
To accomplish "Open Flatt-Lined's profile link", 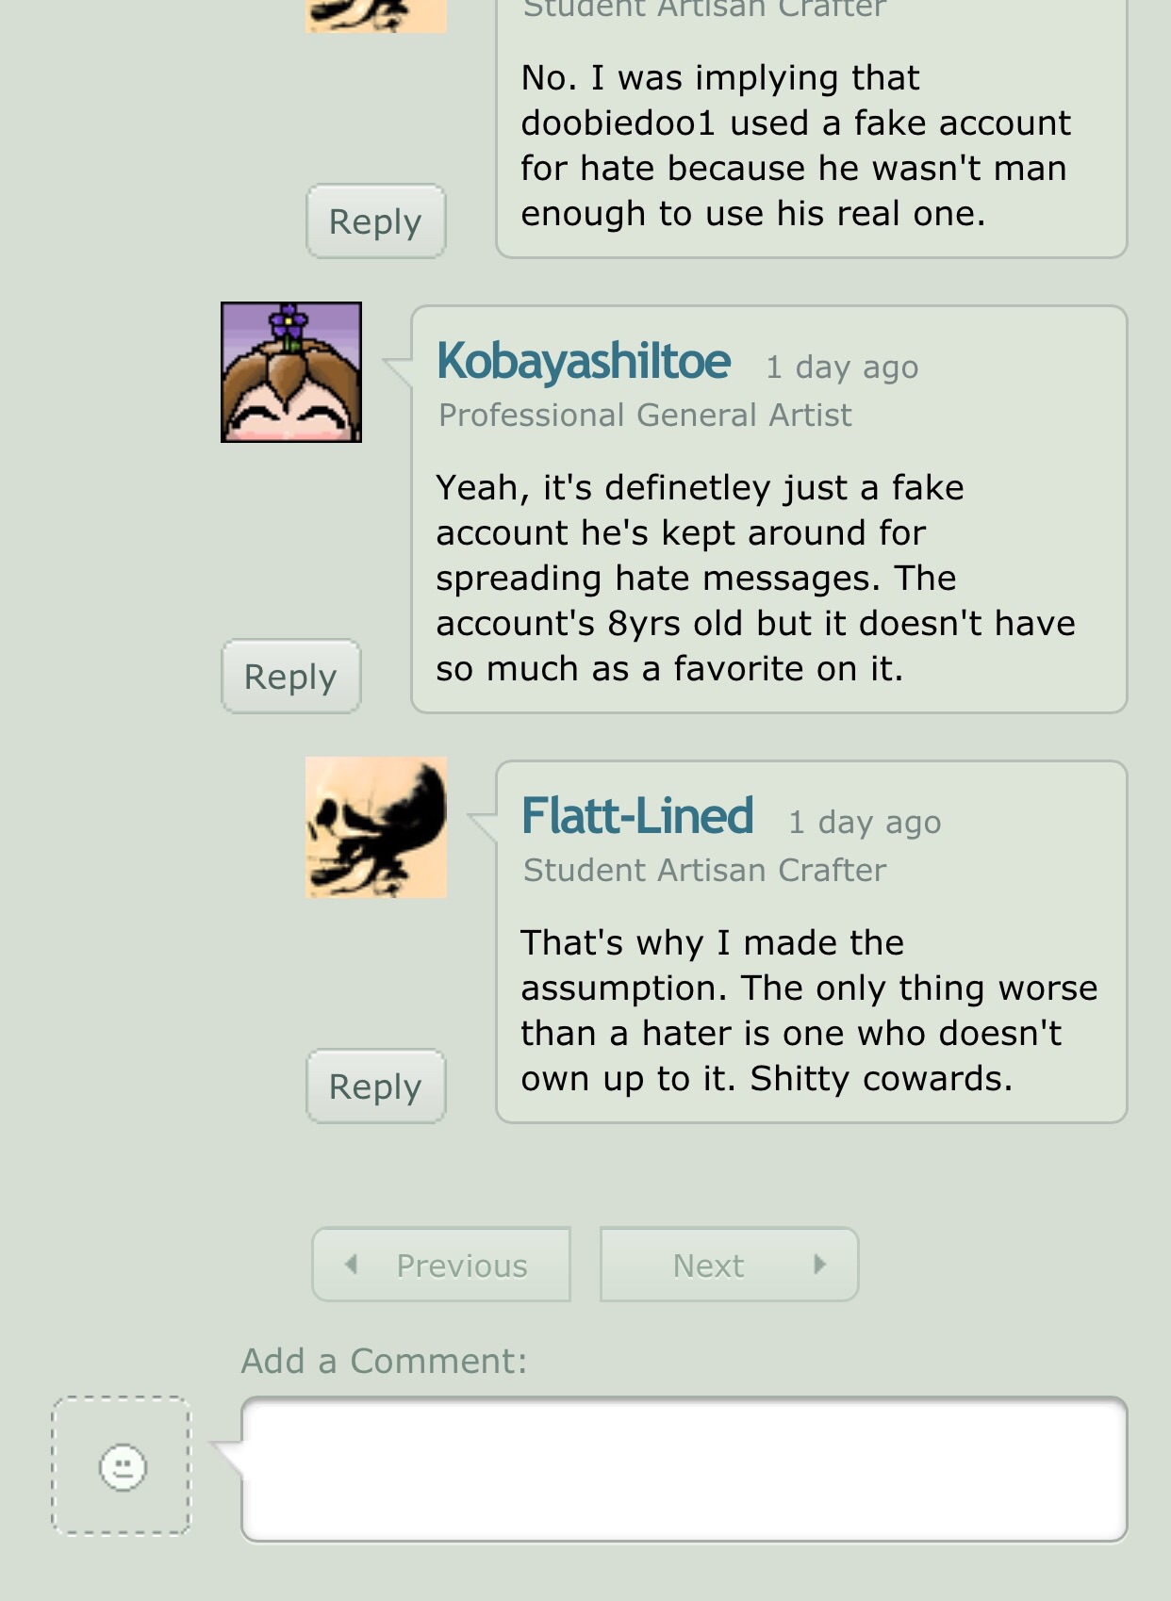I will click(x=637, y=816).
